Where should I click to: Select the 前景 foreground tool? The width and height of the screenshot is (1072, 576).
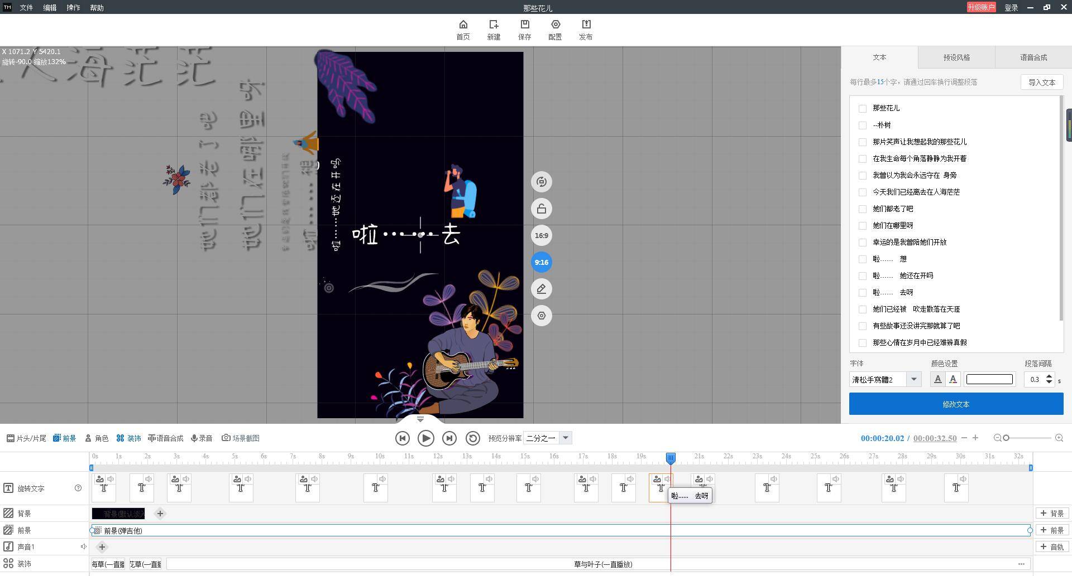[64, 438]
